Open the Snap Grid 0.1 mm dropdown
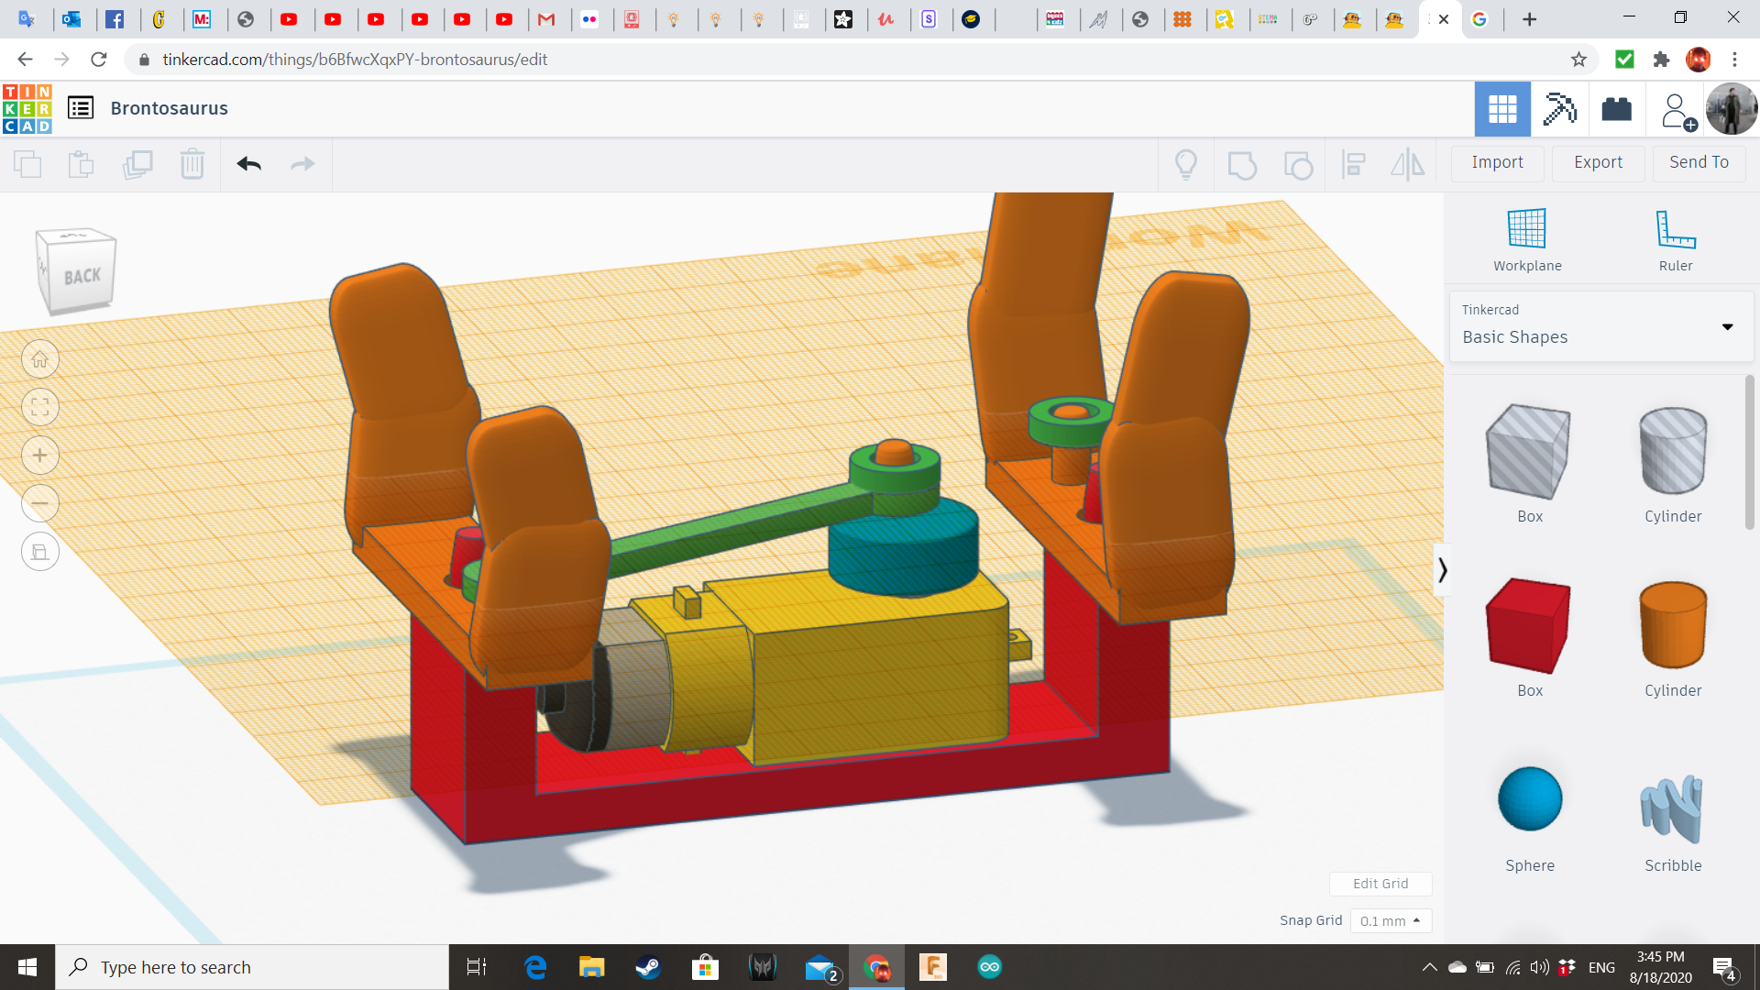Screen dimensions: 1760x990 (x=1391, y=920)
